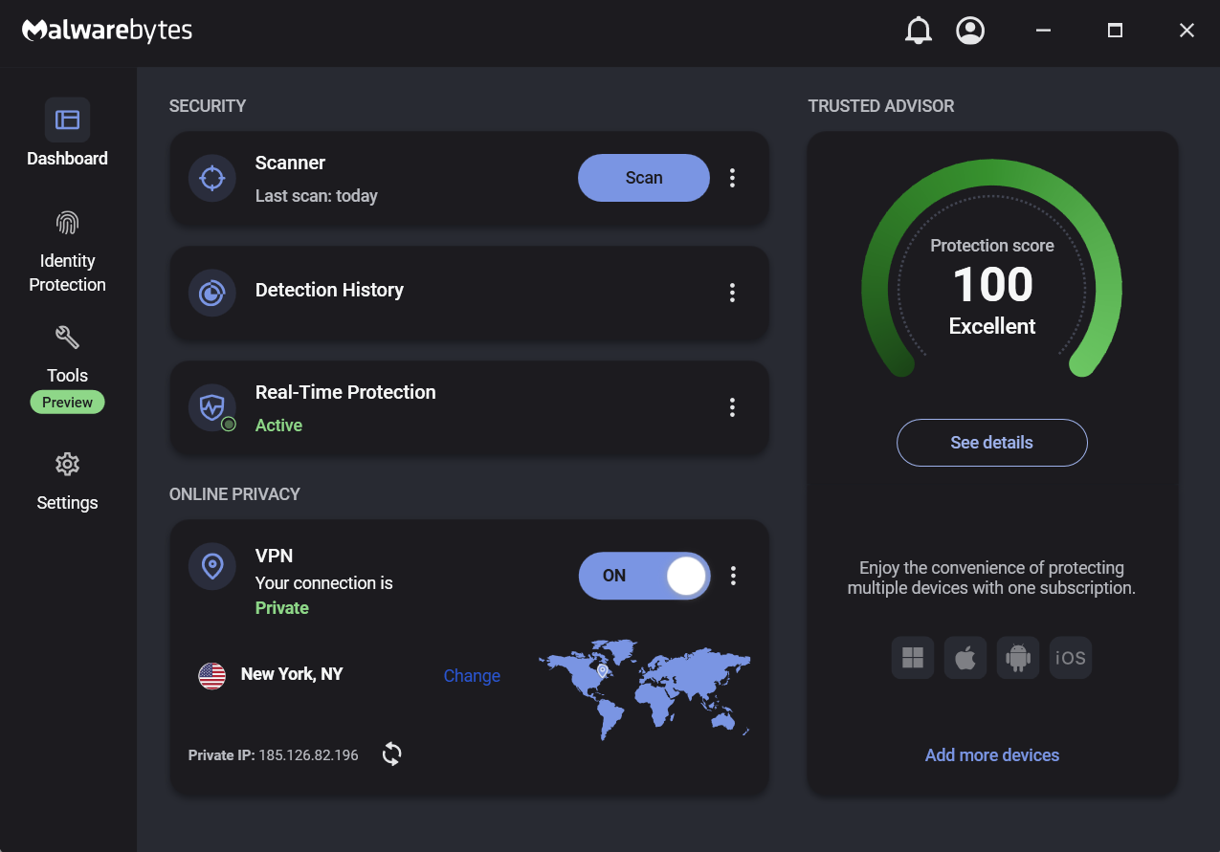Close the Malwarebytes window
Image resolution: width=1220 pixels, height=852 pixels.
[1187, 31]
